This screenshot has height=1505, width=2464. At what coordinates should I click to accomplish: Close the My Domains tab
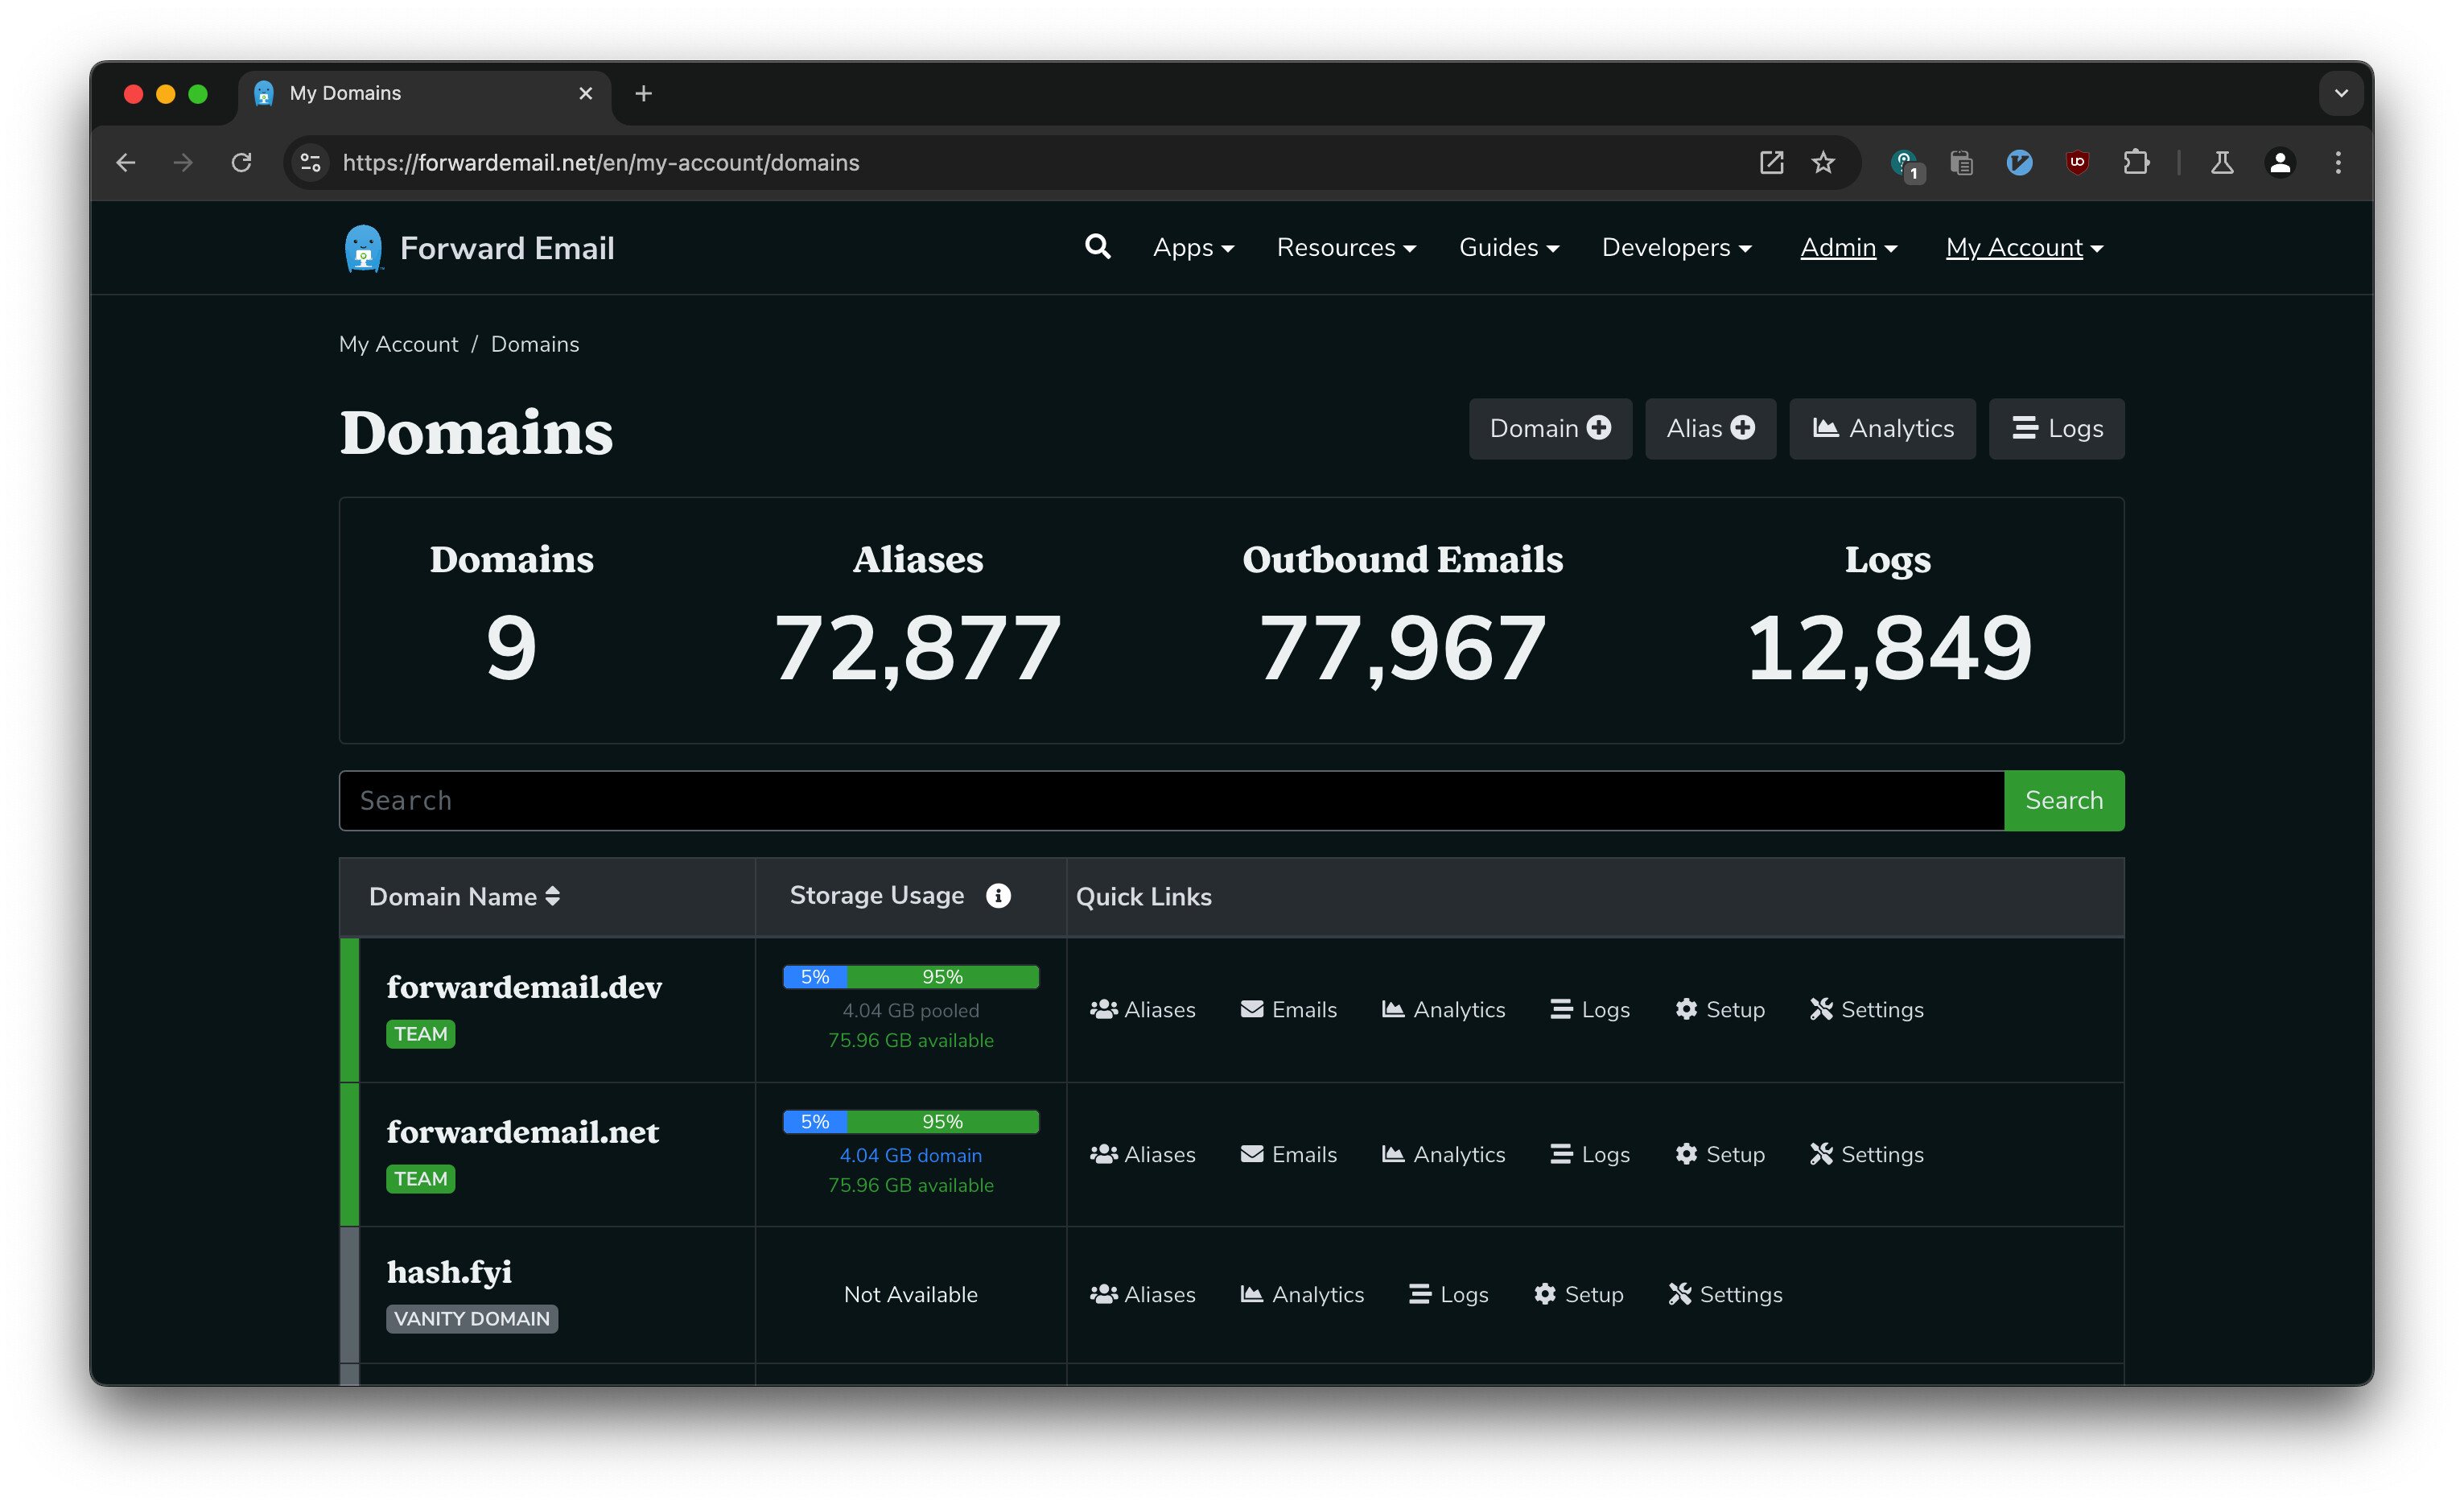(585, 93)
